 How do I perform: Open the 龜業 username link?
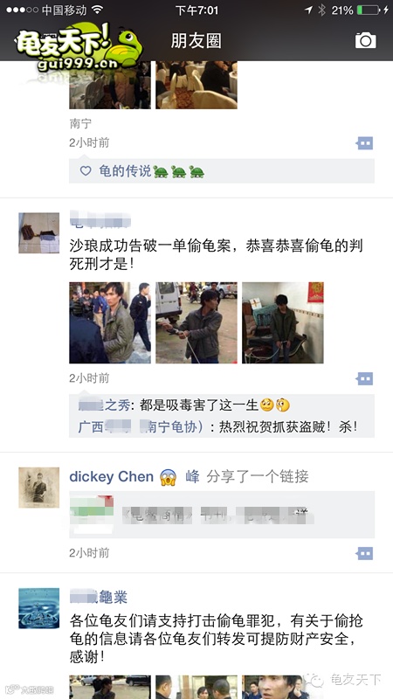pos(99,597)
